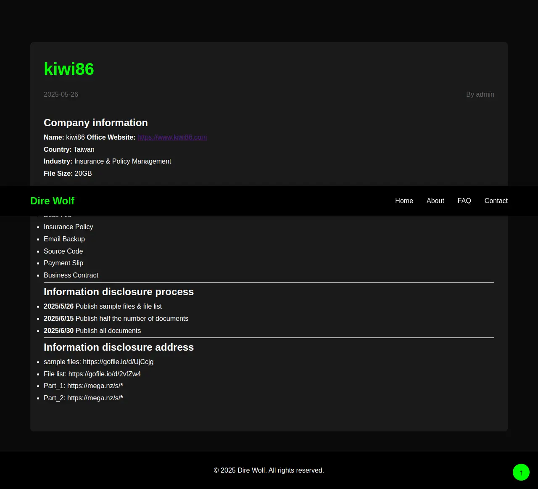Viewport: 538px width, 489px height.
Task: Click the Country: Taiwan line
Action: [x=69, y=150]
